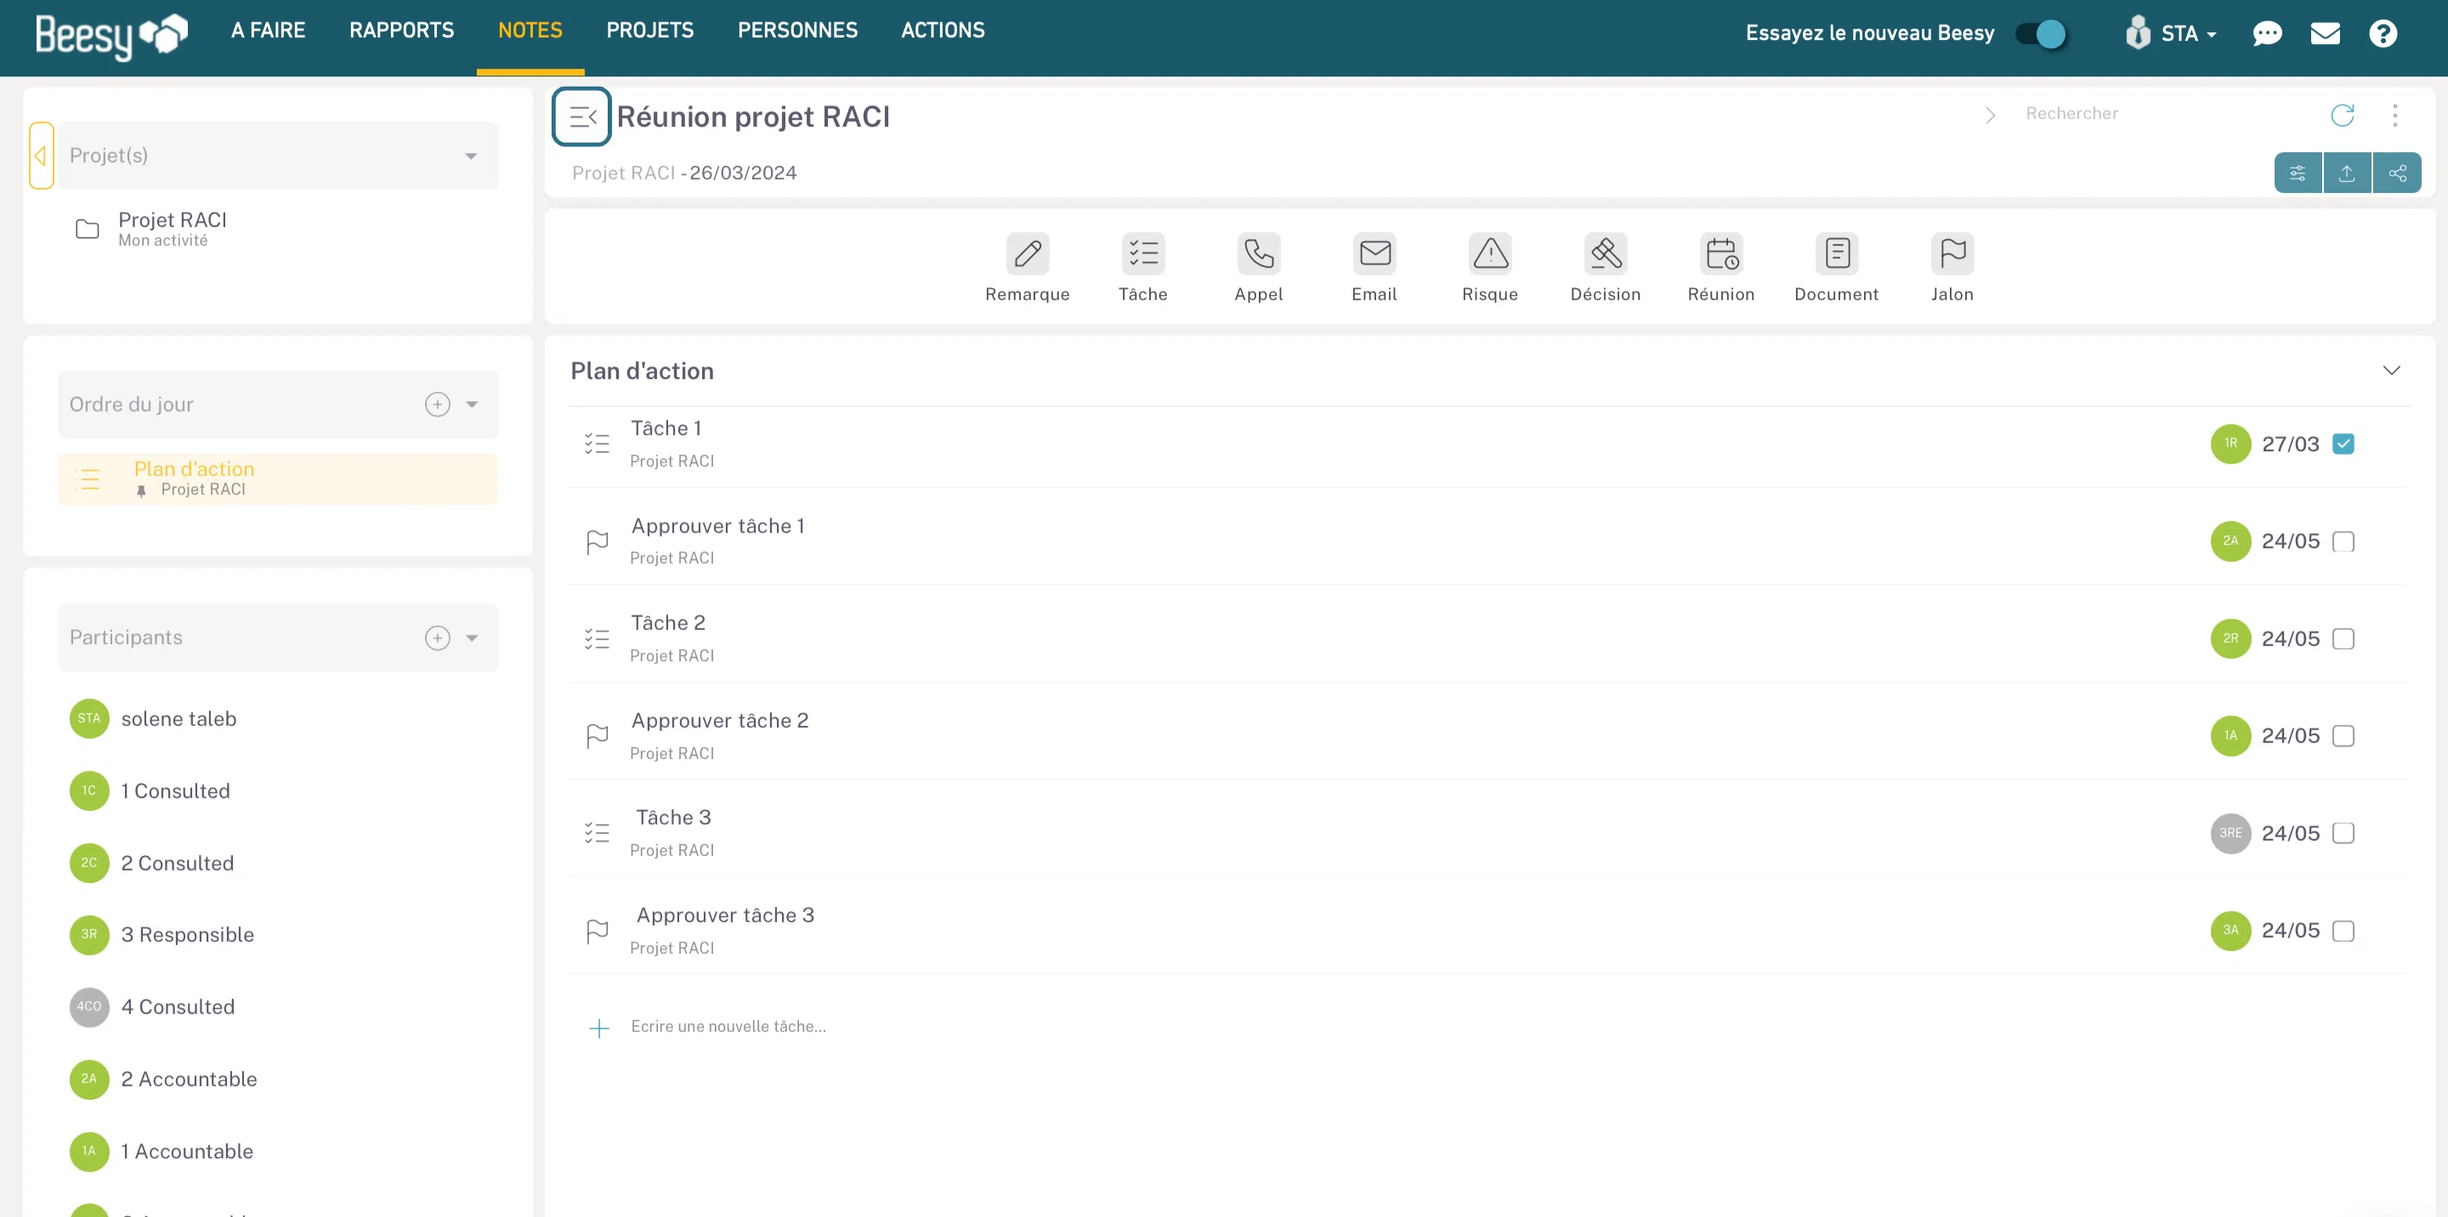Collapse the side panel with the list icon
This screenshot has height=1217, width=2448.
pos(581,116)
